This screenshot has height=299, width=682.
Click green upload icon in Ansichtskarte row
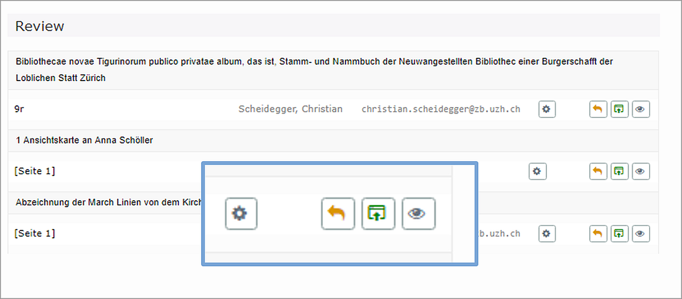point(619,171)
